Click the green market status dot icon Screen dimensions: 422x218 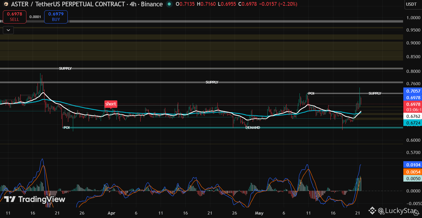click(x=169, y=4)
